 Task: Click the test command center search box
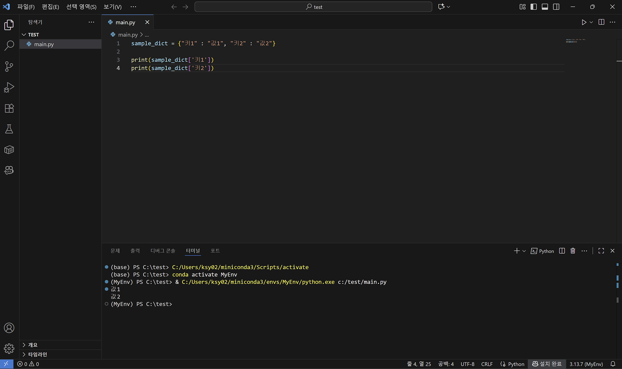pyautogui.click(x=313, y=7)
